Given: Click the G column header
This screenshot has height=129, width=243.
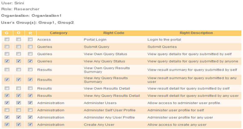Looking at the screenshot, I should (x=7, y=33).
